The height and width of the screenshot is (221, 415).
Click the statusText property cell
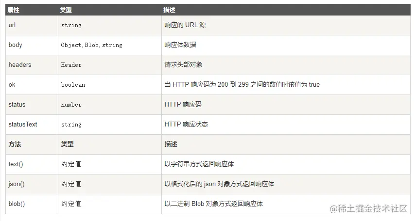[x=23, y=124]
